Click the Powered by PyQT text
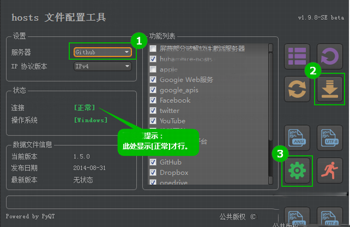The image size is (350, 227). click(x=30, y=216)
